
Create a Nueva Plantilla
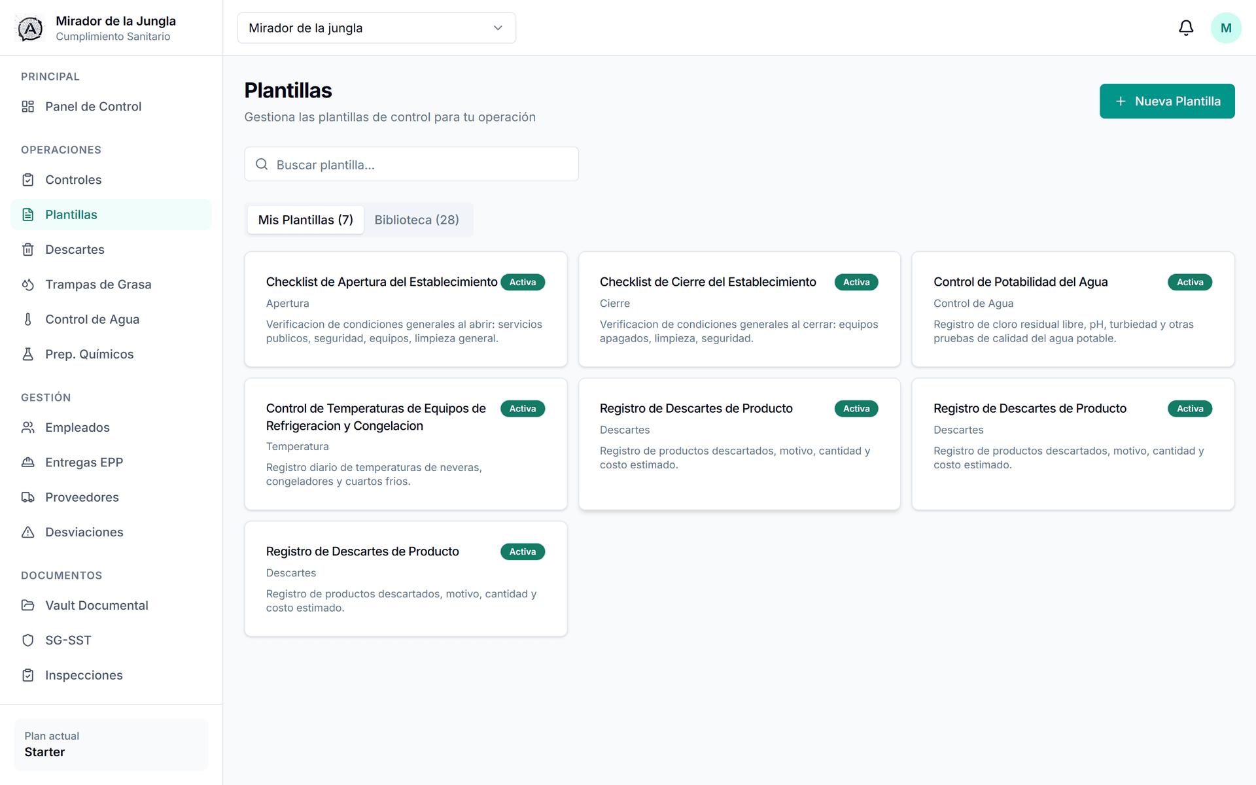click(1167, 101)
